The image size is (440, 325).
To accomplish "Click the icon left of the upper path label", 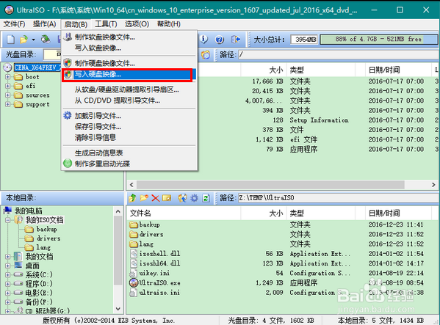I will click(x=206, y=54).
